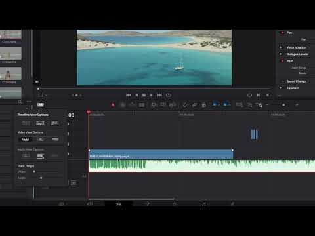Click the Detail Zoom icon

(249, 105)
